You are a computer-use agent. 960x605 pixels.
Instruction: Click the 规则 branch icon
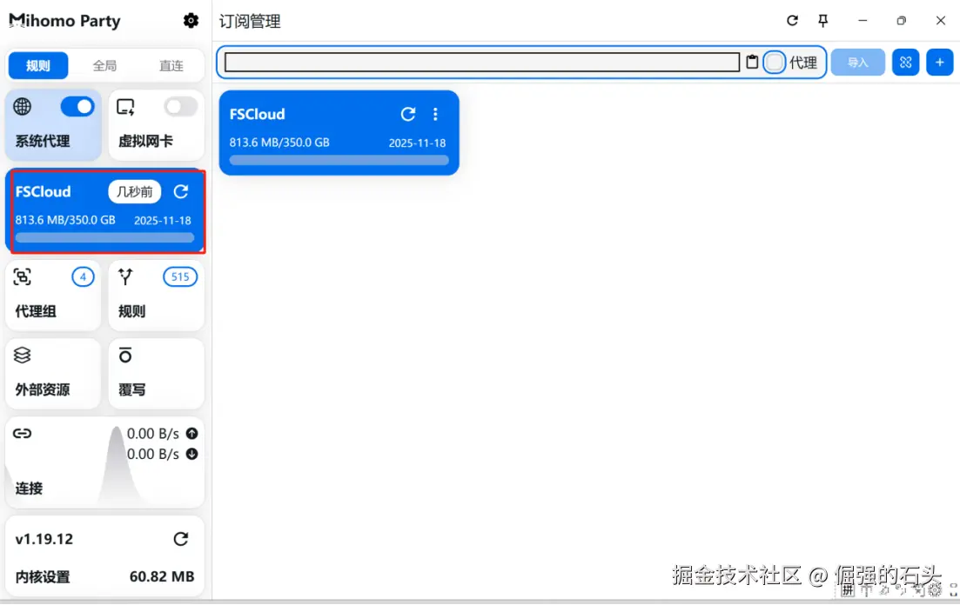(x=125, y=277)
